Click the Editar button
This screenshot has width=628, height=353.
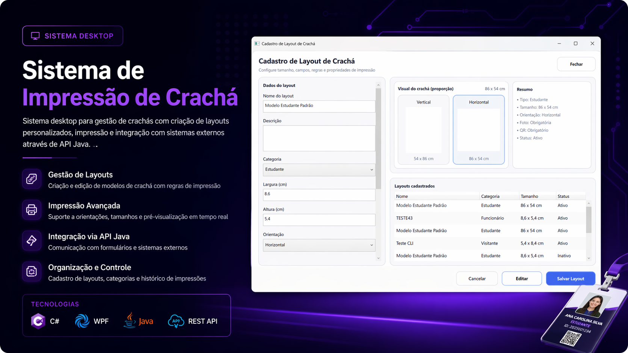(x=521, y=279)
